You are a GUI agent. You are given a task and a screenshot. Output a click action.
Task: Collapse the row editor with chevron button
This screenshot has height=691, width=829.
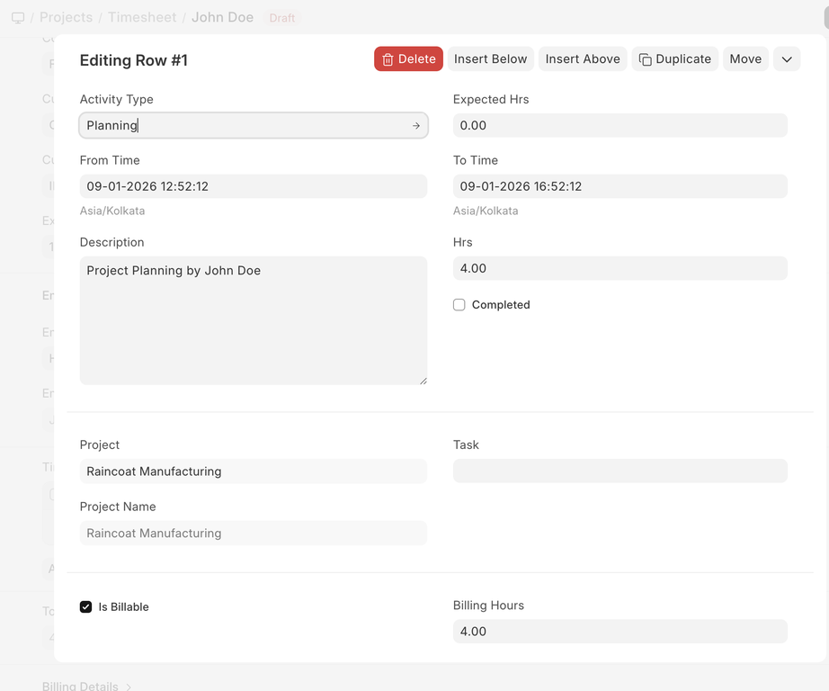coord(787,59)
